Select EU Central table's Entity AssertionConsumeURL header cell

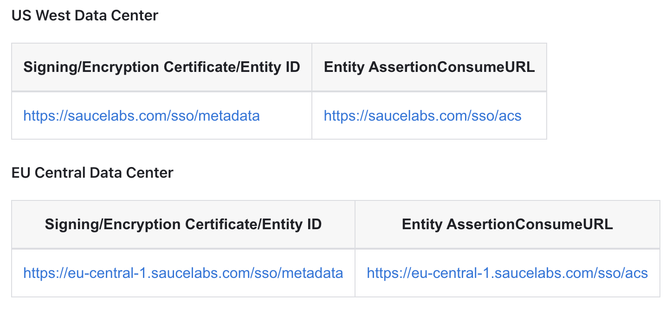point(507,225)
